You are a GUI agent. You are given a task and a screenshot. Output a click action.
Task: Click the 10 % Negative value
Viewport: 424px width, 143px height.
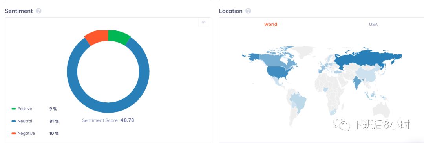click(x=54, y=134)
